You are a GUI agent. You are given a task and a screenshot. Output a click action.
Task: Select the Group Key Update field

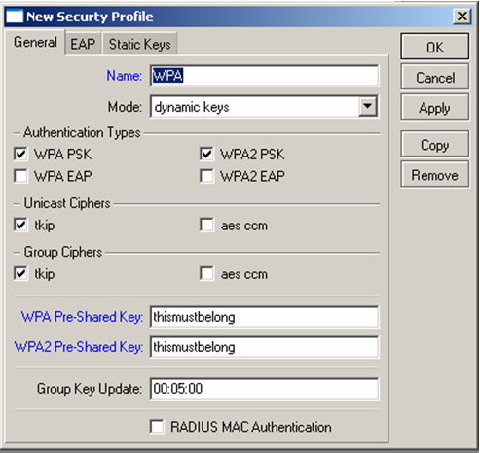tap(264, 389)
